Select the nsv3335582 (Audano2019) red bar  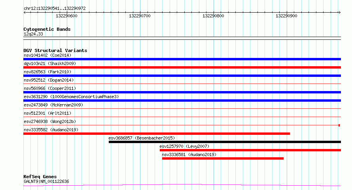click(x=157, y=134)
